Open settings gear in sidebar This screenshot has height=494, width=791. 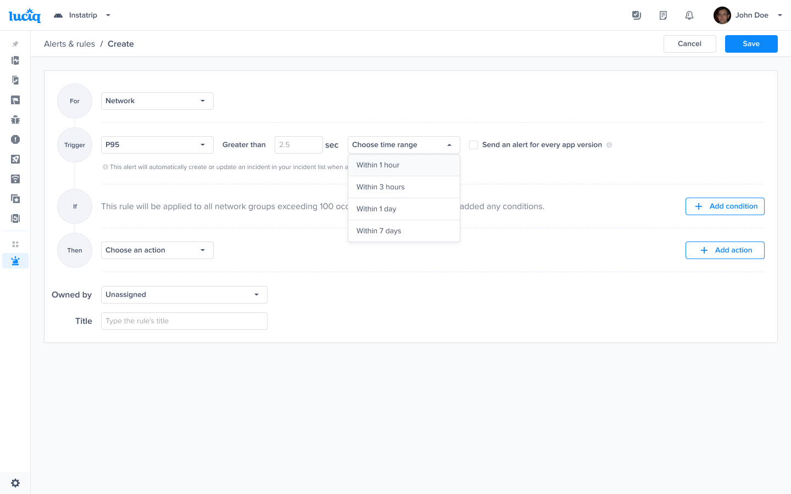[15, 483]
